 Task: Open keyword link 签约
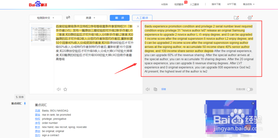[x=38, y=135]
